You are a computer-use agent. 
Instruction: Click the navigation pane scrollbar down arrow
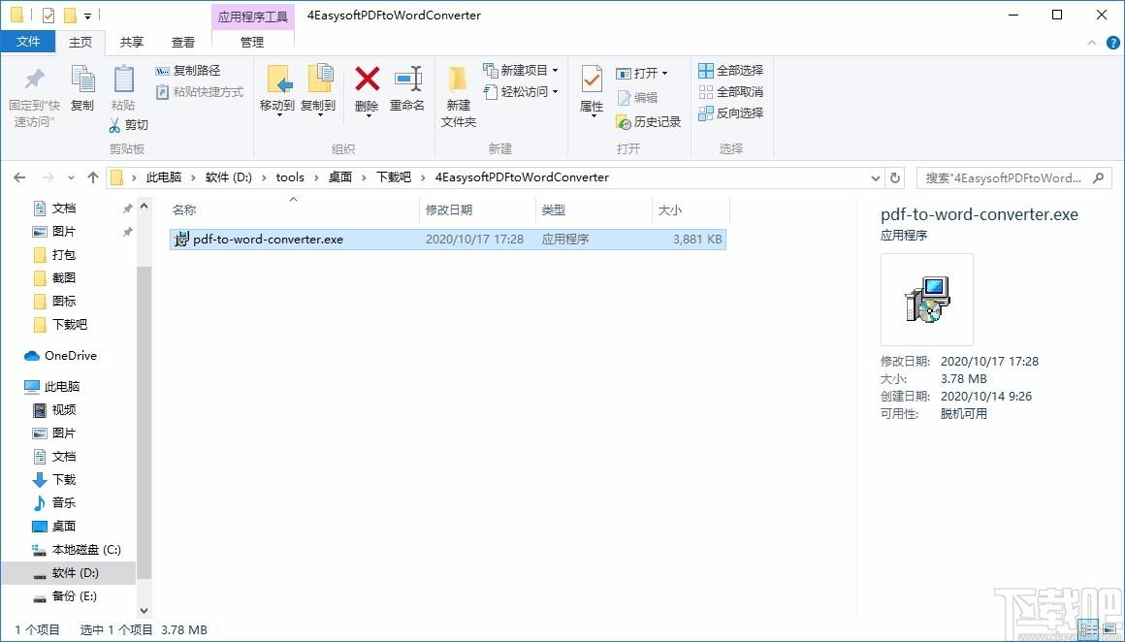pyautogui.click(x=145, y=610)
